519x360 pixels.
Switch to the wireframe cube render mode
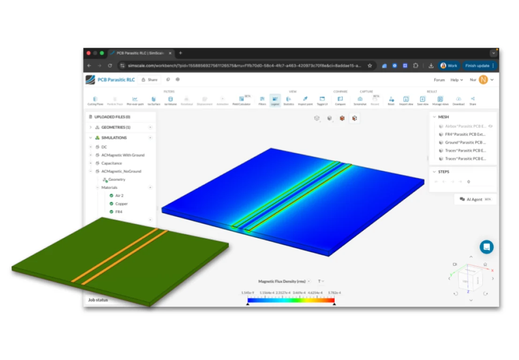[316, 118]
